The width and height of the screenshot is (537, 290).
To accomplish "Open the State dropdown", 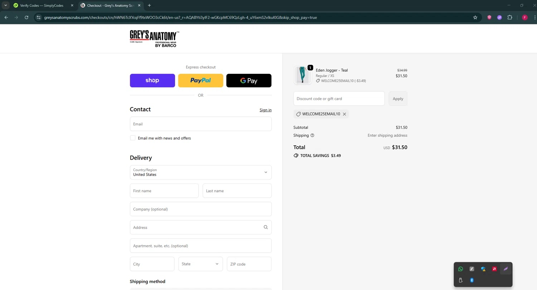I will pos(200,264).
